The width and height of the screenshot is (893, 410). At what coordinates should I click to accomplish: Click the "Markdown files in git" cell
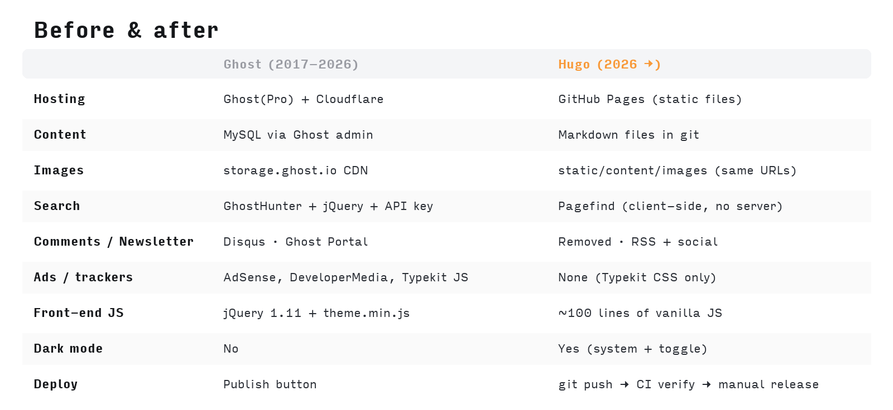pyautogui.click(x=628, y=135)
